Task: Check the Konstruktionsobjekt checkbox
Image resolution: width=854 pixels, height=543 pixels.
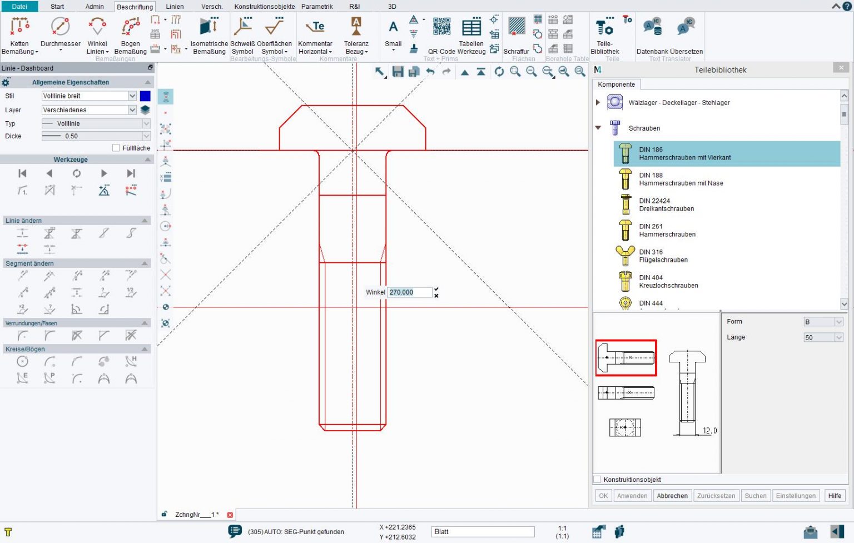Action: (x=597, y=479)
